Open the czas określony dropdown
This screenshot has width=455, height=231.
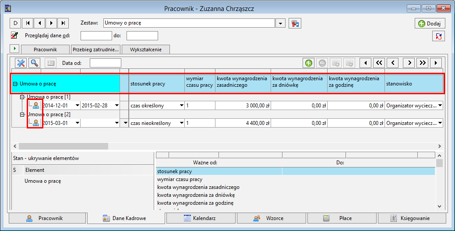tap(182, 106)
